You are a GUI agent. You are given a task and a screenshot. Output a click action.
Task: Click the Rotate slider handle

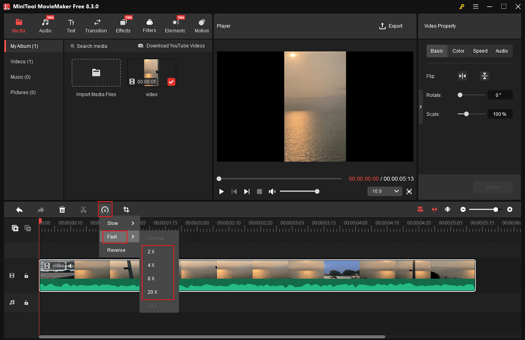click(460, 95)
